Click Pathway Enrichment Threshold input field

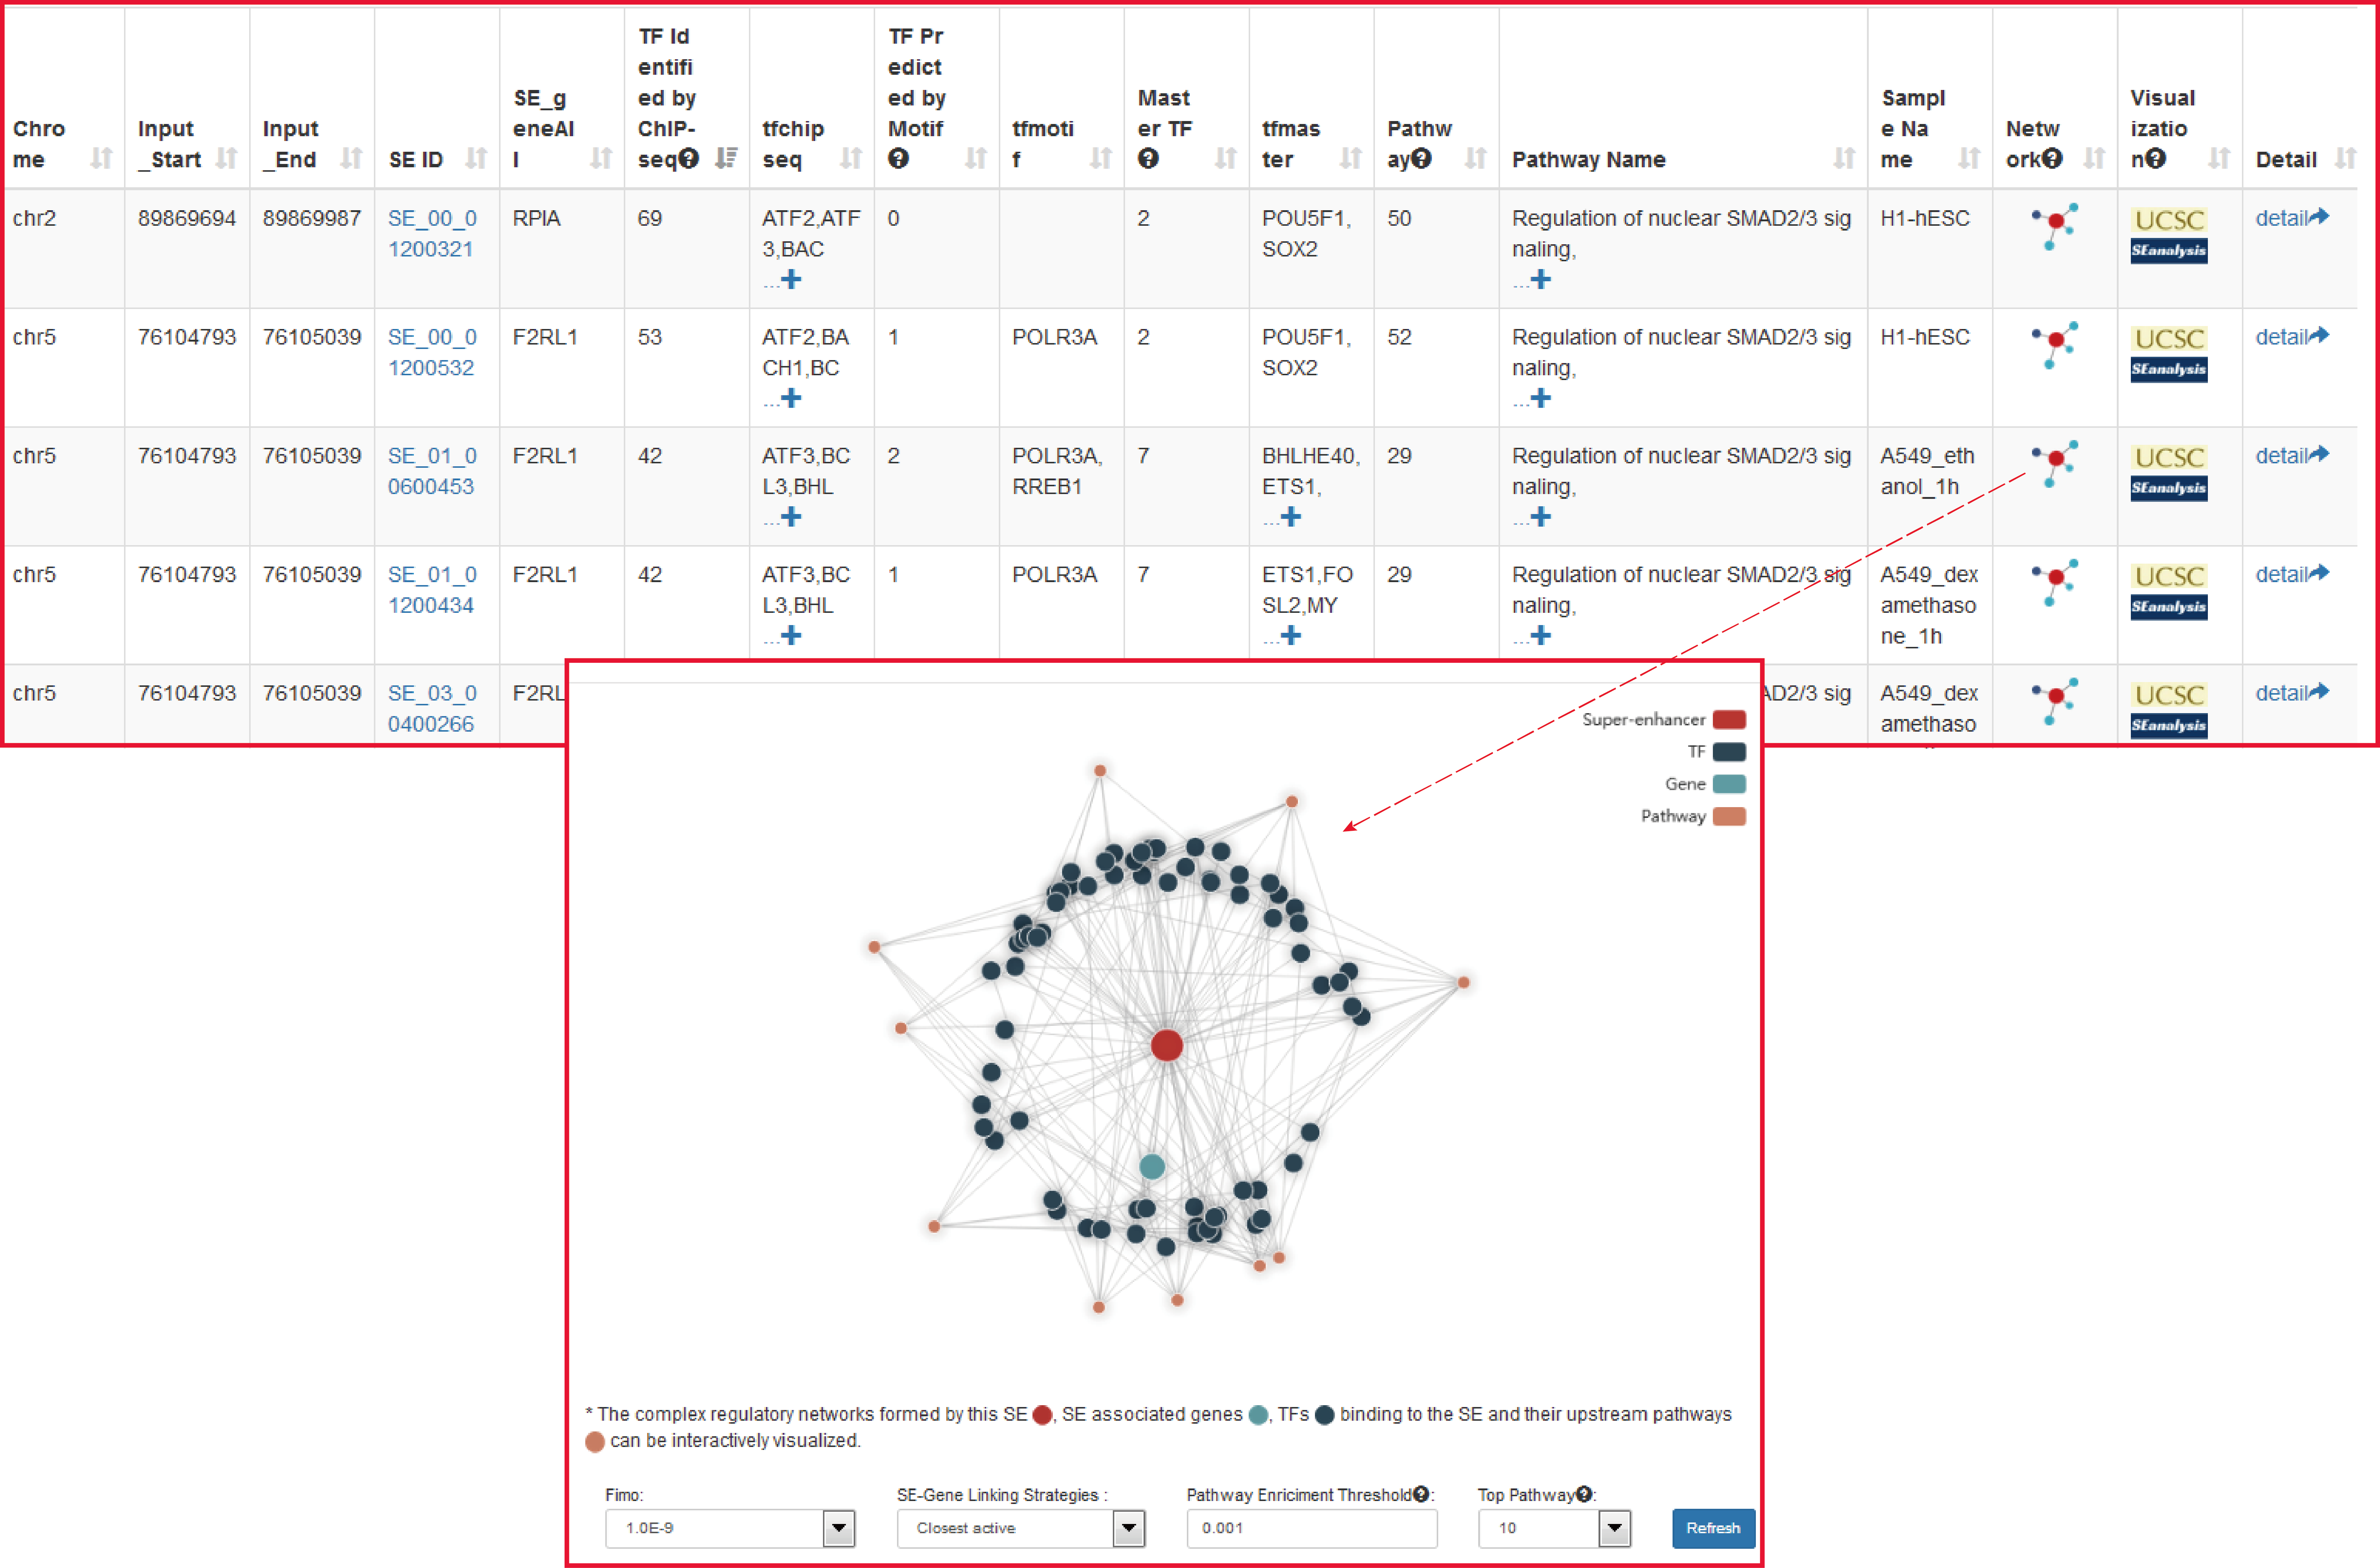coord(1312,1528)
